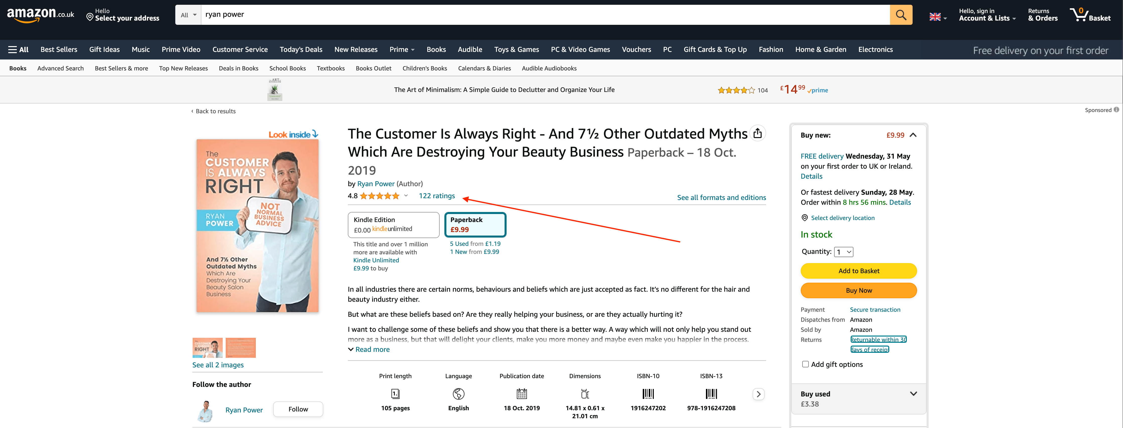The image size is (1123, 428).
Task: Click the dimensions icon
Action: pyautogui.click(x=585, y=394)
